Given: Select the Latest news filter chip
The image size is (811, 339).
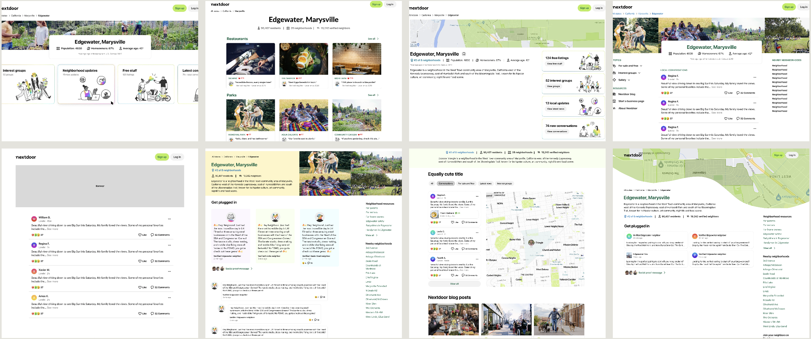Looking at the screenshot, I should (x=486, y=184).
